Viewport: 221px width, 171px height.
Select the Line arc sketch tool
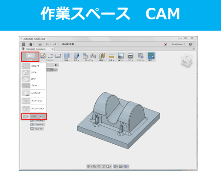tap(51, 56)
